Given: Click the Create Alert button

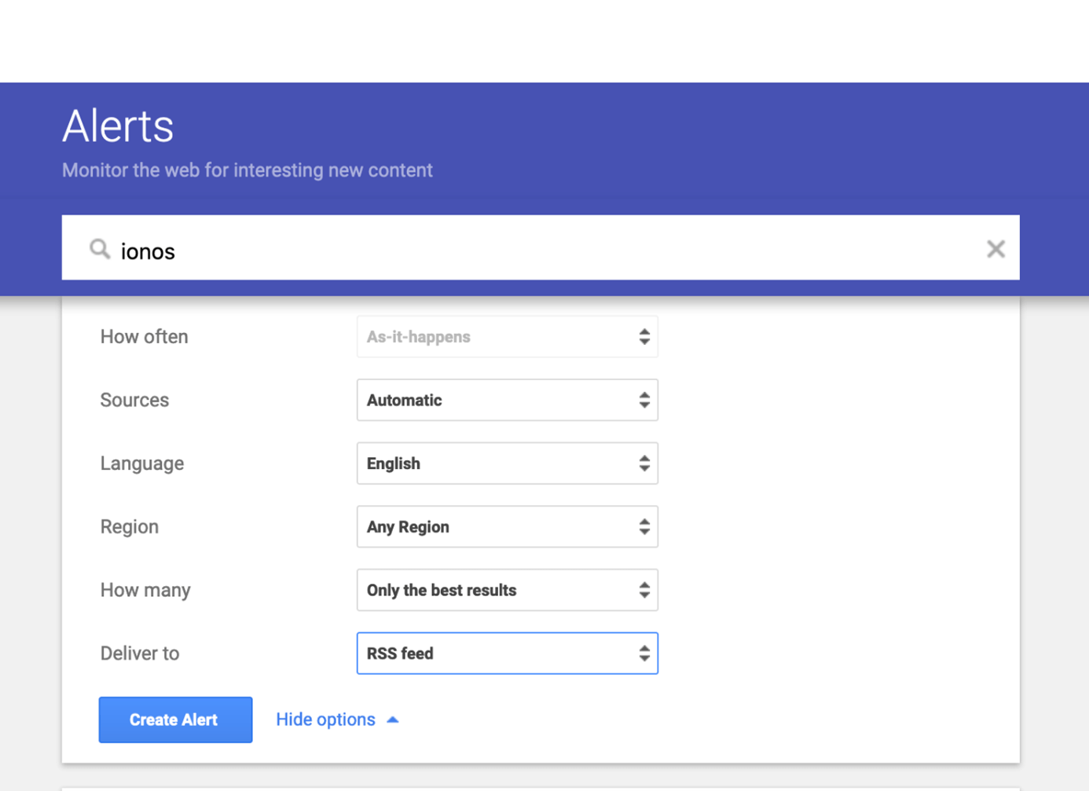Looking at the screenshot, I should 174,719.
